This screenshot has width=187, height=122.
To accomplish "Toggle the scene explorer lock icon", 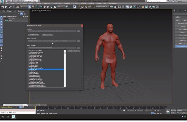I will [25, 14].
